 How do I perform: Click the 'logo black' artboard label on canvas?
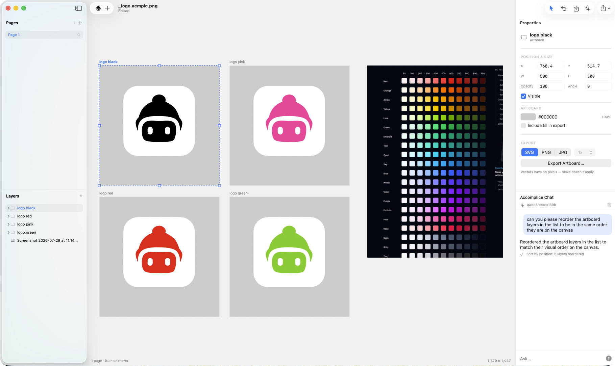[x=108, y=62]
